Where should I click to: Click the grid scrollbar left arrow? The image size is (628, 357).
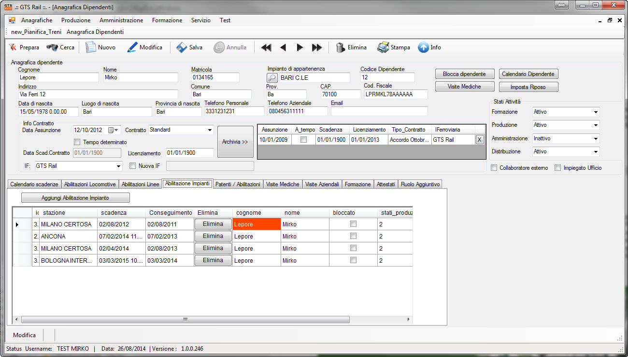pos(16,320)
